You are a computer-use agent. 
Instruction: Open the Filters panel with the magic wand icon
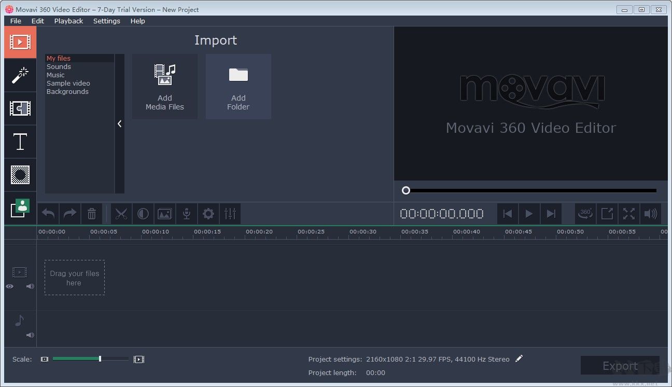tap(20, 75)
